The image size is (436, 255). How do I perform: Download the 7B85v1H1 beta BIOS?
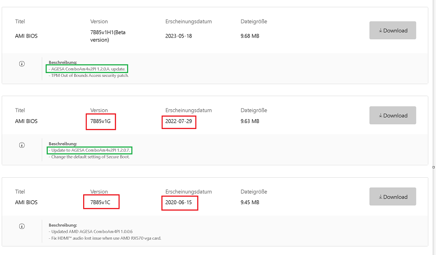pos(392,30)
